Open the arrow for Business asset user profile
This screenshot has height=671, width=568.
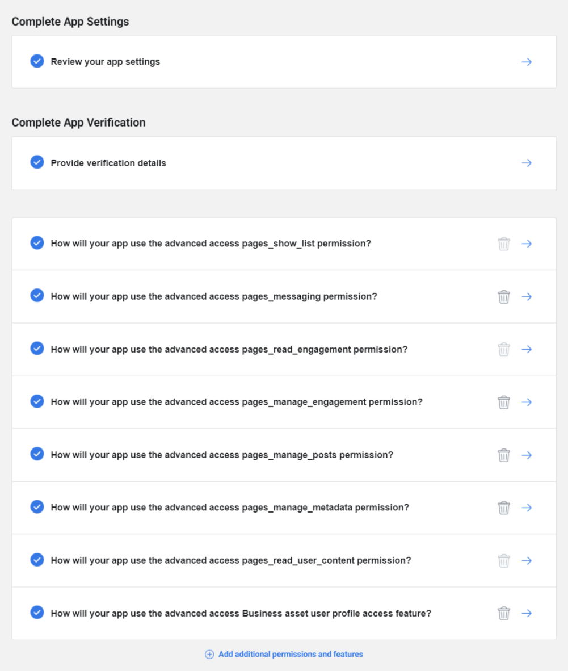tap(527, 613)
